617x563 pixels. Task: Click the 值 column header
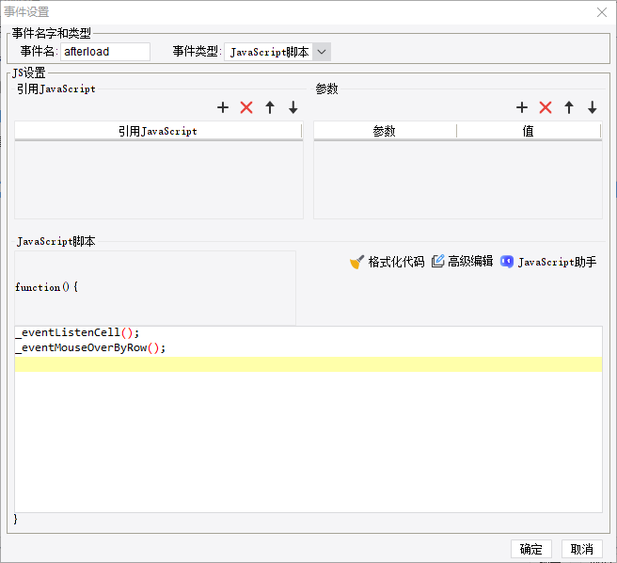tap(529, 131)
